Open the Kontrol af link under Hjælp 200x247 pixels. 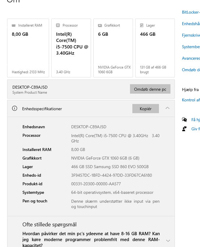(x=191, y=100)
